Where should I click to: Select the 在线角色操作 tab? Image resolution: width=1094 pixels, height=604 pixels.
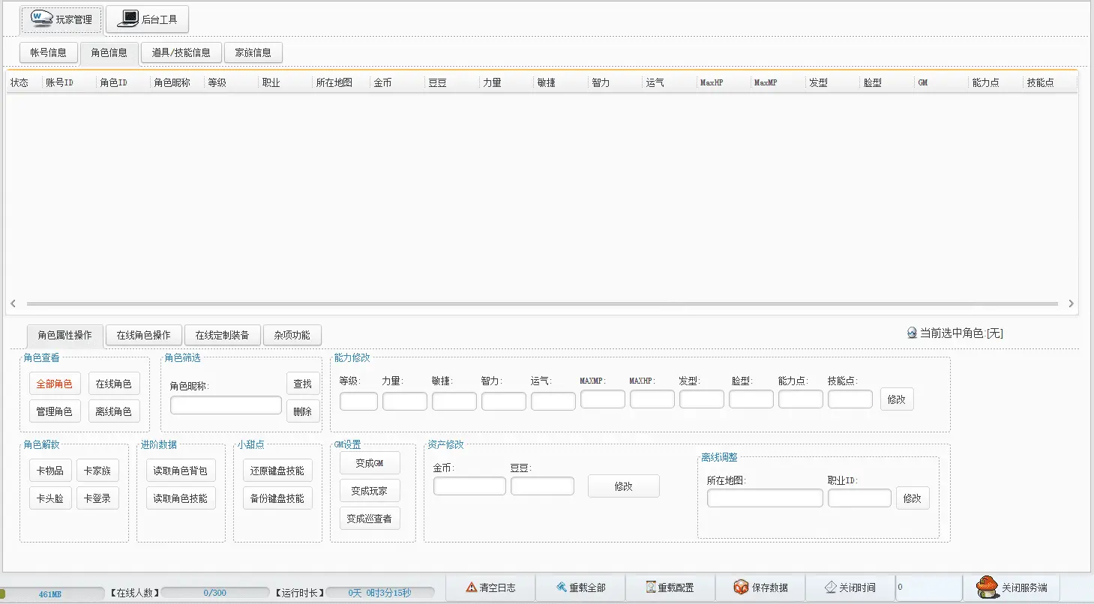pos(144,335)
